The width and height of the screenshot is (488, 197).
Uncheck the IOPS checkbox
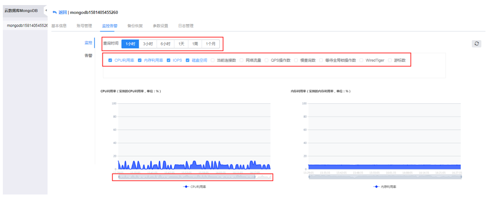169,60
